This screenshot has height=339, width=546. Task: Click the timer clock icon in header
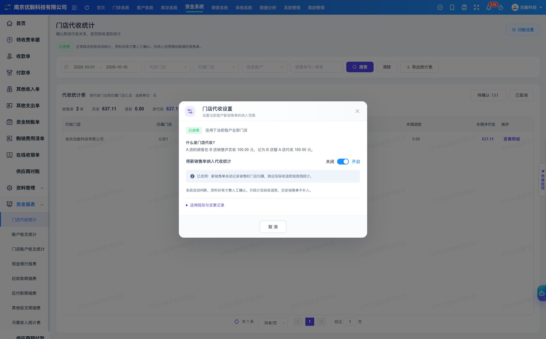point(501,8)
